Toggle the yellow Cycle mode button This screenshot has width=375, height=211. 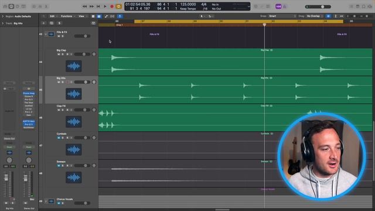point(118,6)
